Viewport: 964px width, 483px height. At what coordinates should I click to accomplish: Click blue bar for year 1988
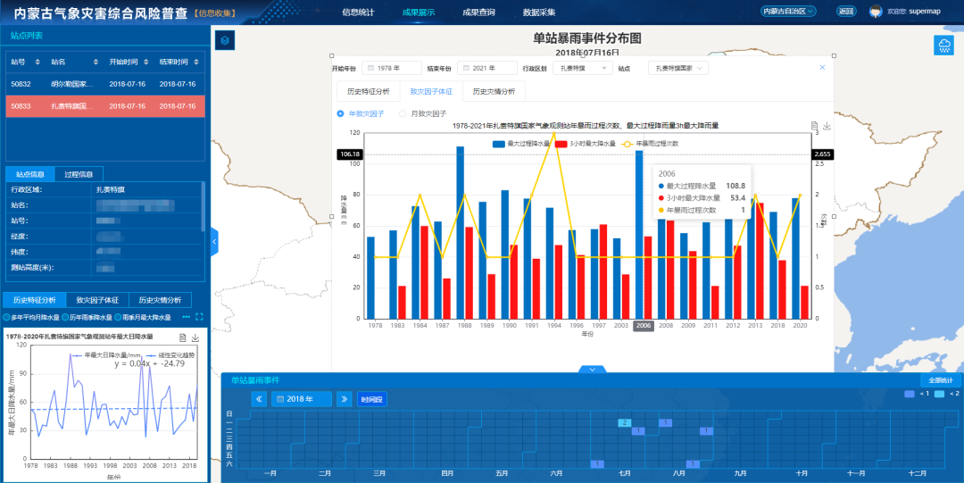pos(460,233)
